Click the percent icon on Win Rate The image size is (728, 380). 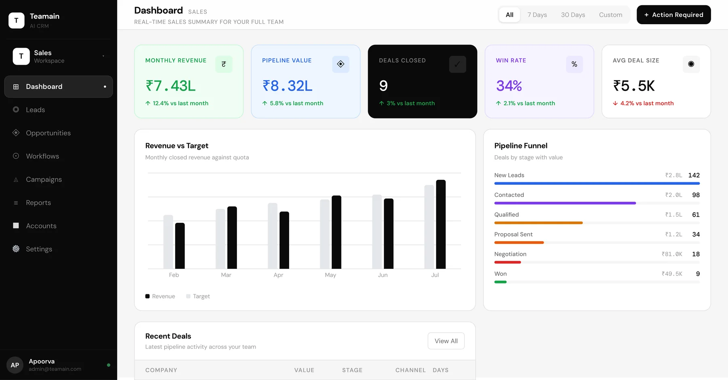pos(574,64)
